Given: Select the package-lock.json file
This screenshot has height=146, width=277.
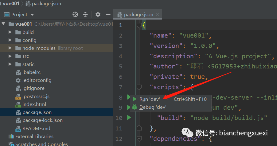Looking at the screenshot, I should (42, 120).
